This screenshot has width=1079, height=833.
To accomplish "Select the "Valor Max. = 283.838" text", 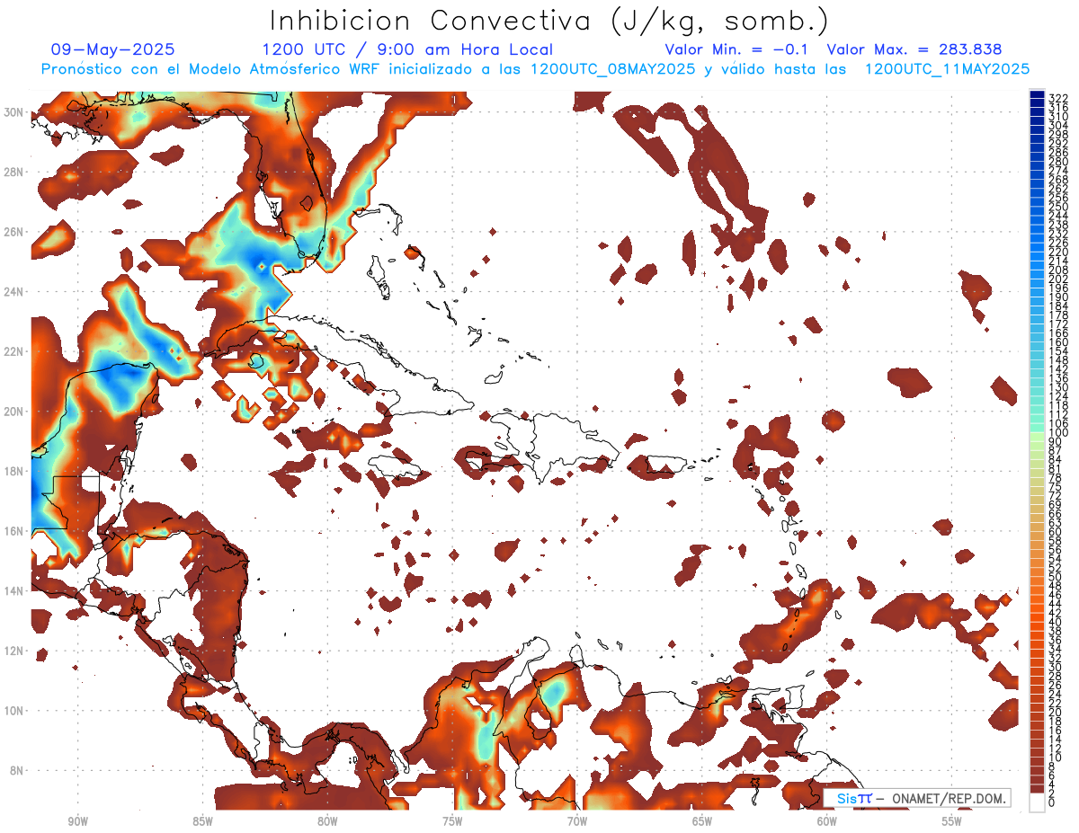I will click(914, 49).
